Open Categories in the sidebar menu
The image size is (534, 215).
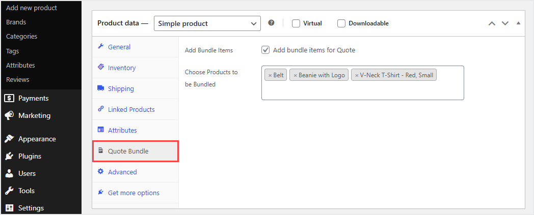click(x=21, y=37)
